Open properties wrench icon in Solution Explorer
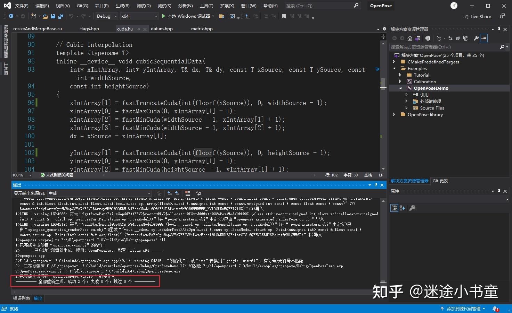Screen dimensions: 512x313 [x=477, y=38]
